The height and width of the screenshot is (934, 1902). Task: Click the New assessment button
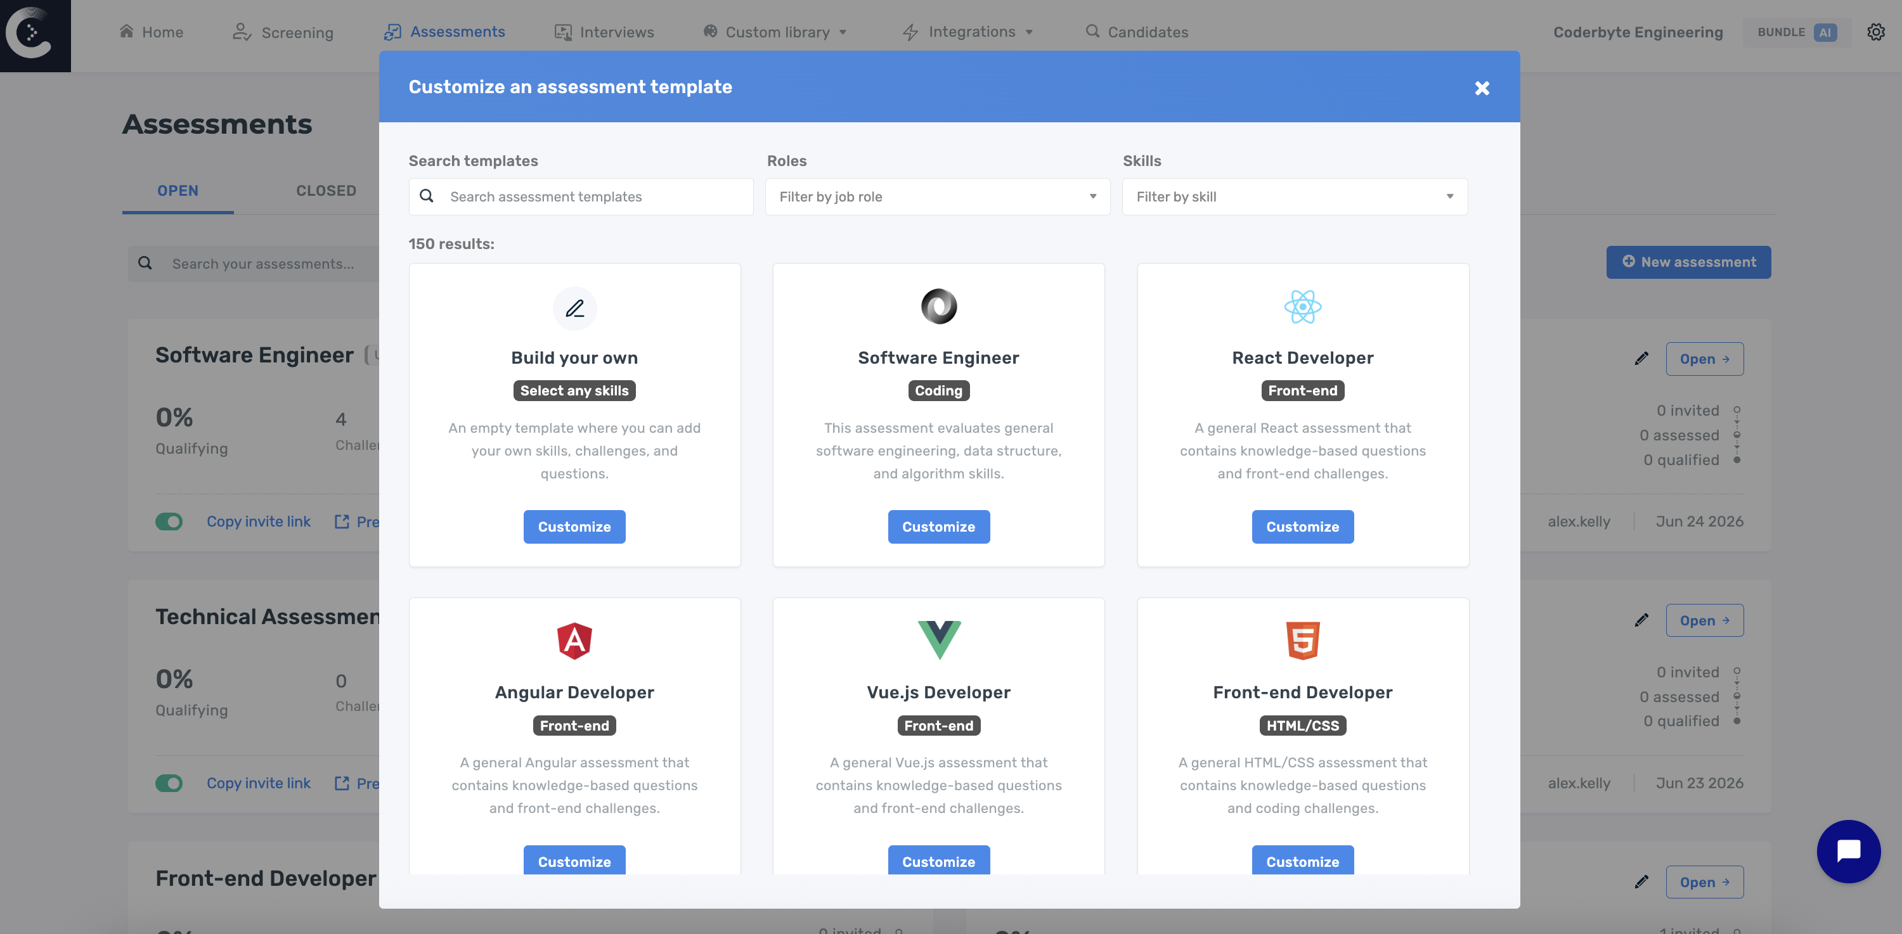point(1688,262)
